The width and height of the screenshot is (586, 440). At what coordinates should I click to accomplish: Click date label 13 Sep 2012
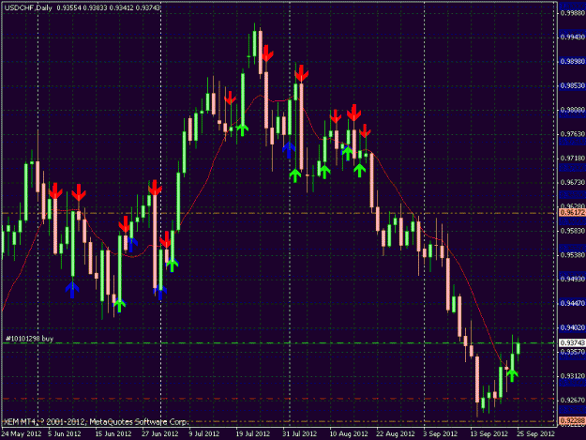(x=489, y=434)
